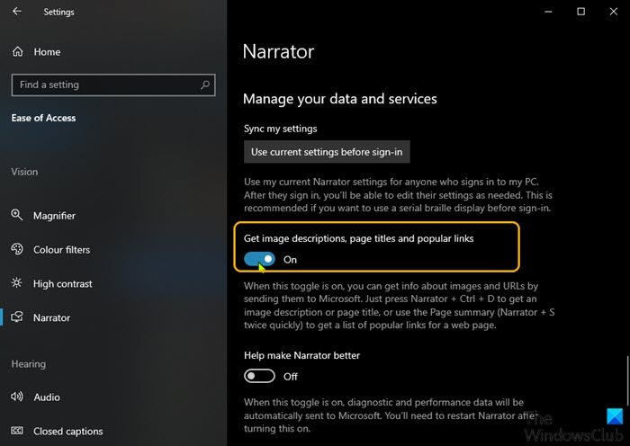Image resolution: width=630 pixels, height=446 pixels.
Task: Click Use current settings before sign-in
Action: pyautogui.click(x=327, y=152)
